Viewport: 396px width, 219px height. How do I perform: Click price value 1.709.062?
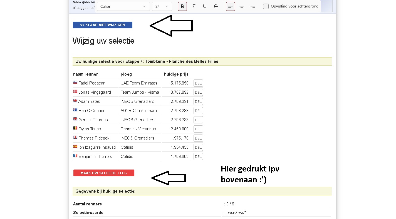tap(180, 156)
